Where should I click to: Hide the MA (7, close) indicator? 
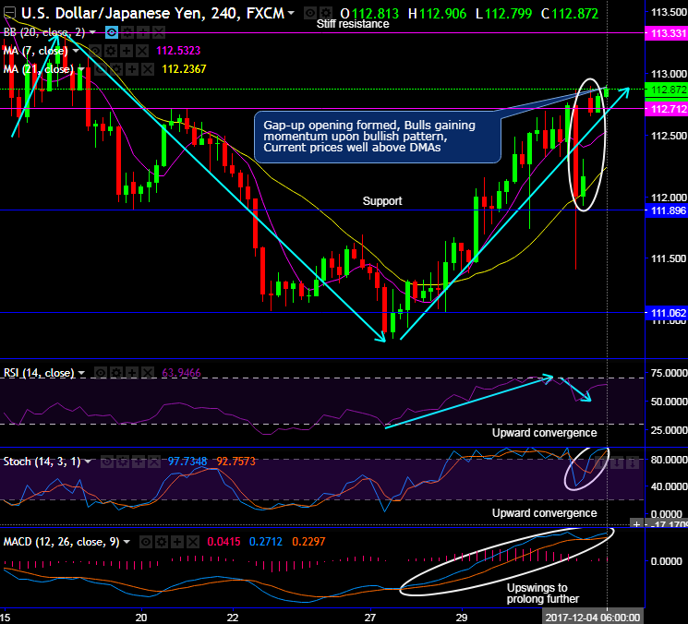pos(94,50)
